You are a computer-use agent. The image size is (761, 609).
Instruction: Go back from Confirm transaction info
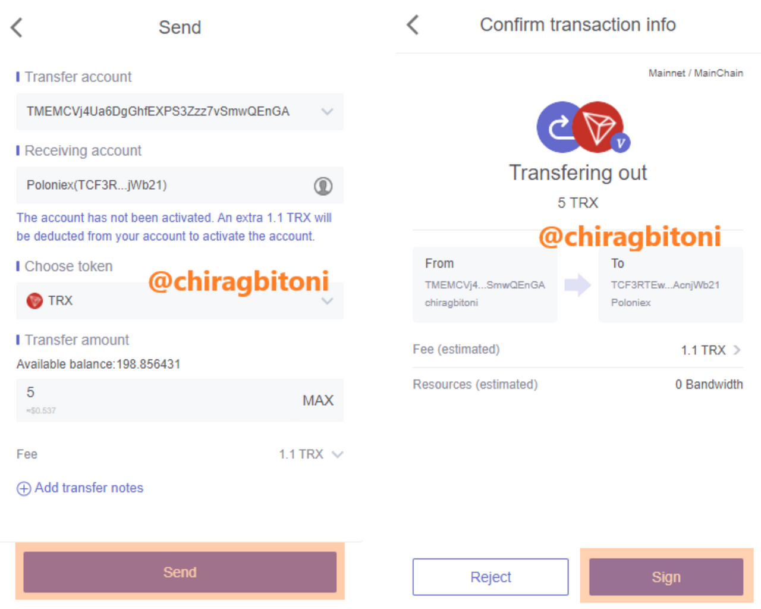pyautogui.click(x=413, y=25)
